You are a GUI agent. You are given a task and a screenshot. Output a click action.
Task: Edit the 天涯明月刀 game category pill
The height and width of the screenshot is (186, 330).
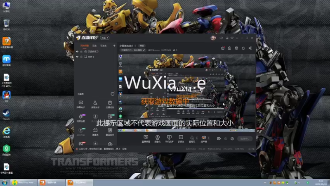pyautogui.click(x=132, y=50)
